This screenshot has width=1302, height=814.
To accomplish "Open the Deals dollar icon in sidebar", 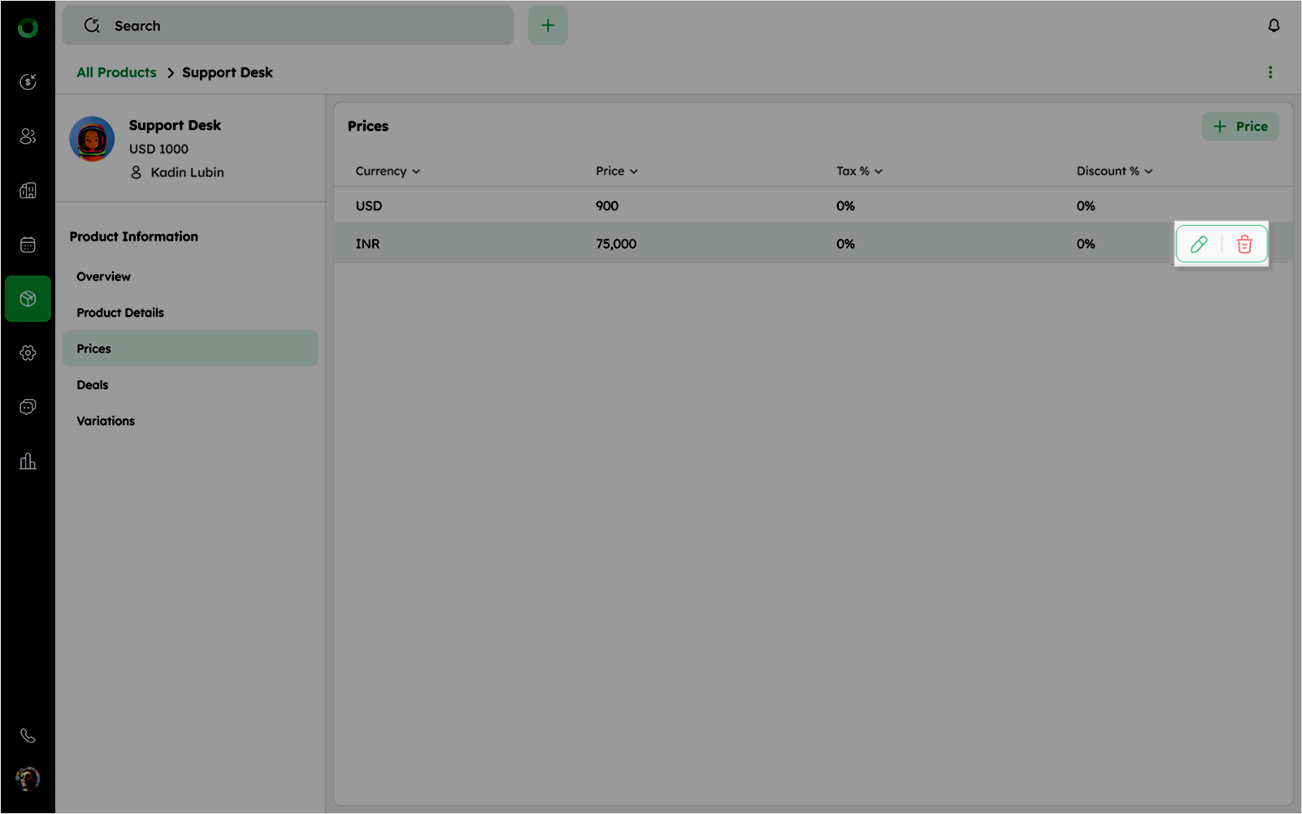I will coord(28,81).
